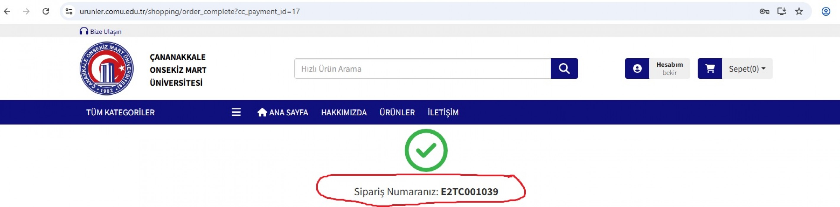Screen dimensions: 840x207
Task: Open TÜM KATEGORİLER categories list
Action: pyautogui.click(x=120, y=112)
